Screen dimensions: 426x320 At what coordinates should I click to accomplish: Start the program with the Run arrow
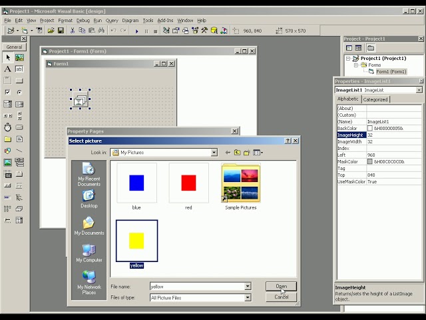coord(136,31)
